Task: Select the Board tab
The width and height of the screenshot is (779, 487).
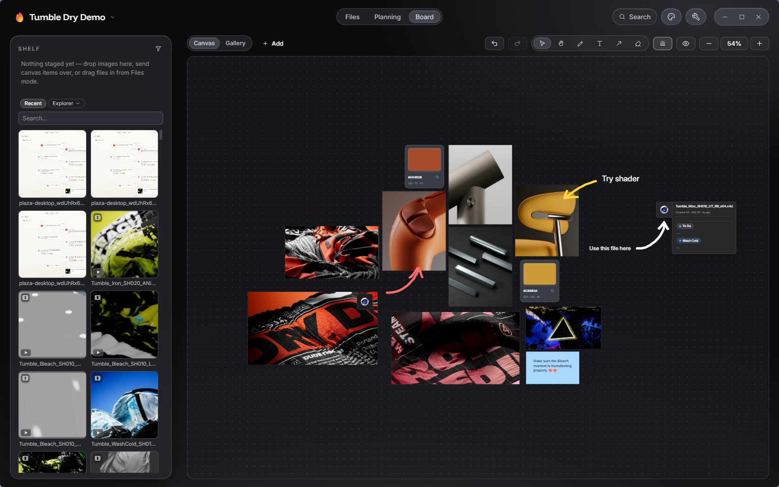Action: 424,17
